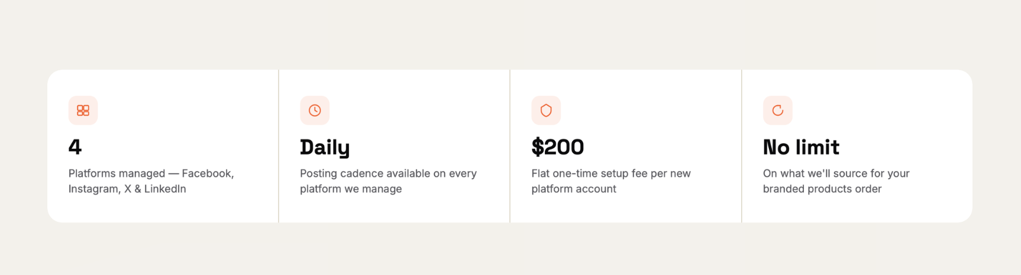Image resolution: width=1021 pixels, height=275 pixels.
Task: Click the word LinkedIn in the first card
Action: click(165, 189)
